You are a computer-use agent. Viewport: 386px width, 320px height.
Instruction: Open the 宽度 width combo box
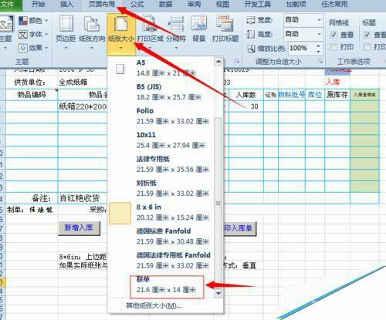click(303, 20)
